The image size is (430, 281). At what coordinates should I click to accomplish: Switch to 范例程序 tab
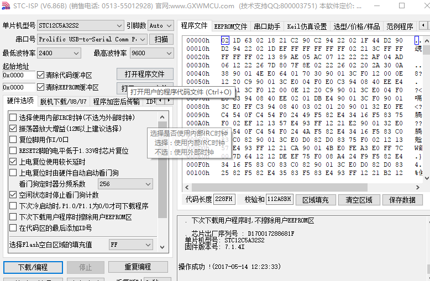(400, 26)
